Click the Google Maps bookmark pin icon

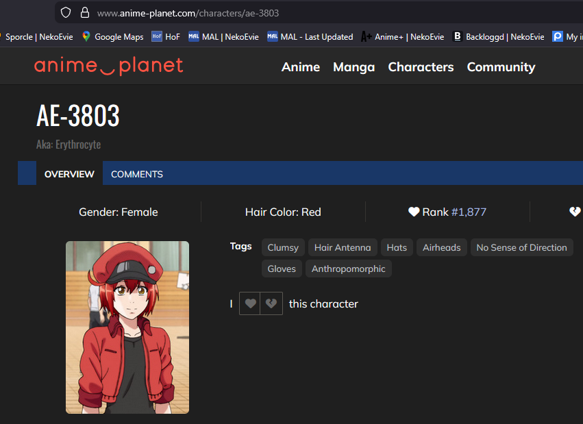pyautogui.click(x=86, y=36)
